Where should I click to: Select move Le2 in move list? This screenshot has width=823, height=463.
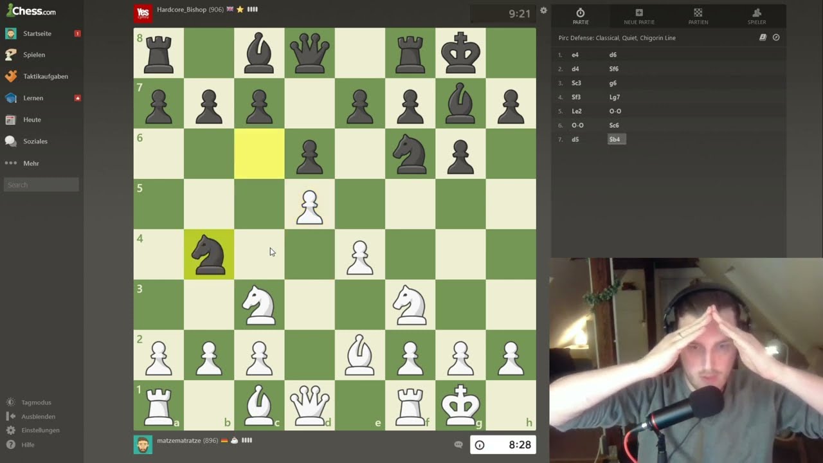[576, 111]
